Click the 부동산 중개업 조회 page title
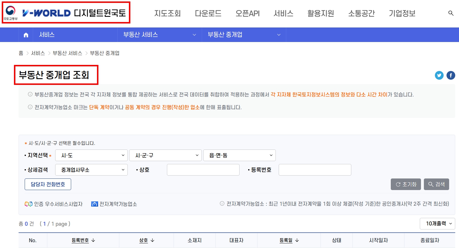459x248 pixels. (54, 75)
